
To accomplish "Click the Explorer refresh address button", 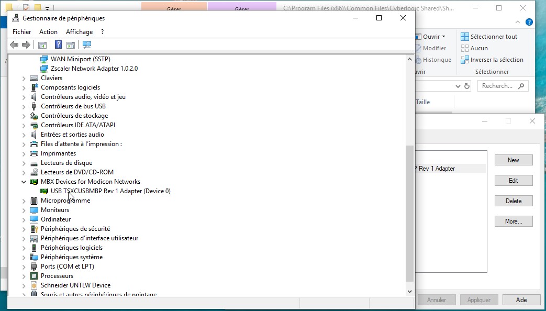I will point(467,86).
